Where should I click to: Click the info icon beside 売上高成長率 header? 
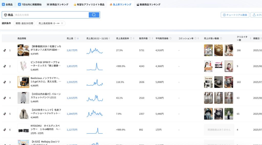click(x=131, y=38)
